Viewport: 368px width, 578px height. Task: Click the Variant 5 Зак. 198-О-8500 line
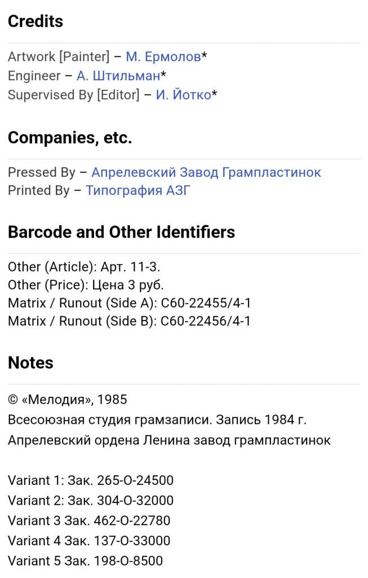click(x=85, y=561)
